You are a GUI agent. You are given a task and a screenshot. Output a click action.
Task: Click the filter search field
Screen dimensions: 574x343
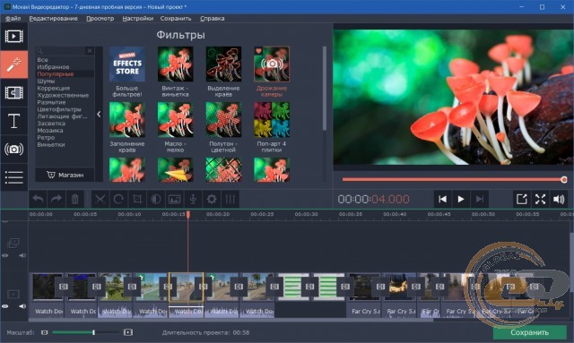click(61, 51)
